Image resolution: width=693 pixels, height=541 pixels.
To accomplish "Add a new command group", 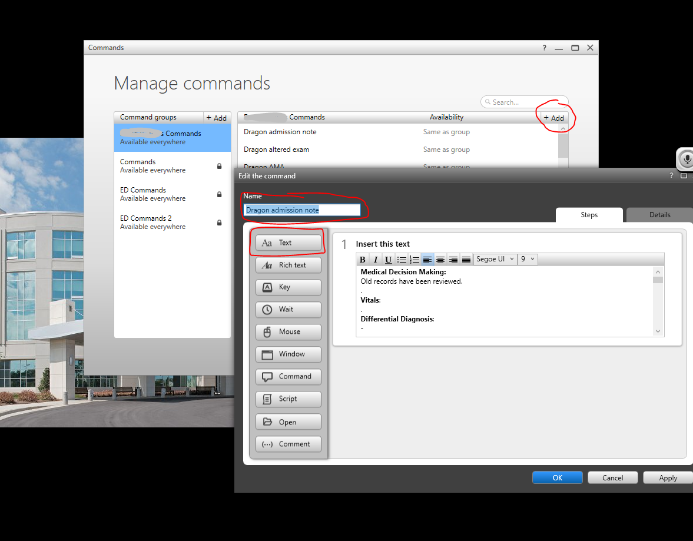I will pyautogui.click(x=217, y=118).
